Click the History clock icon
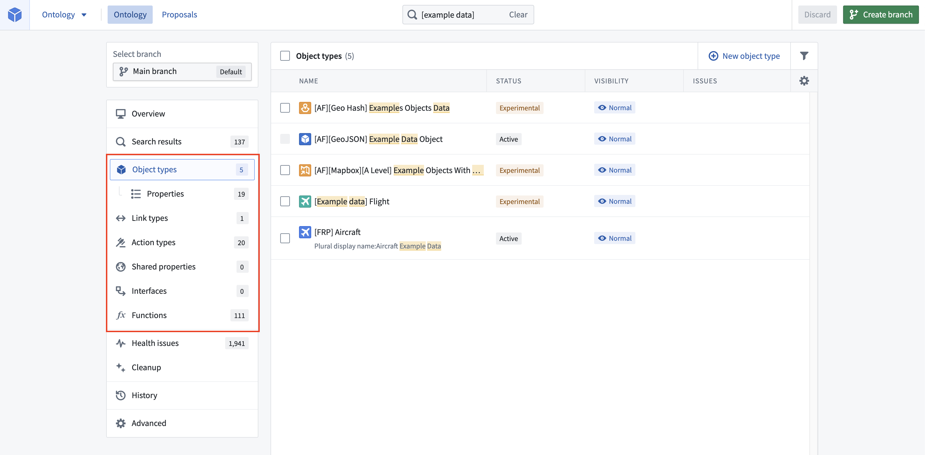This screenshot has width=925, height=455. 121,396
